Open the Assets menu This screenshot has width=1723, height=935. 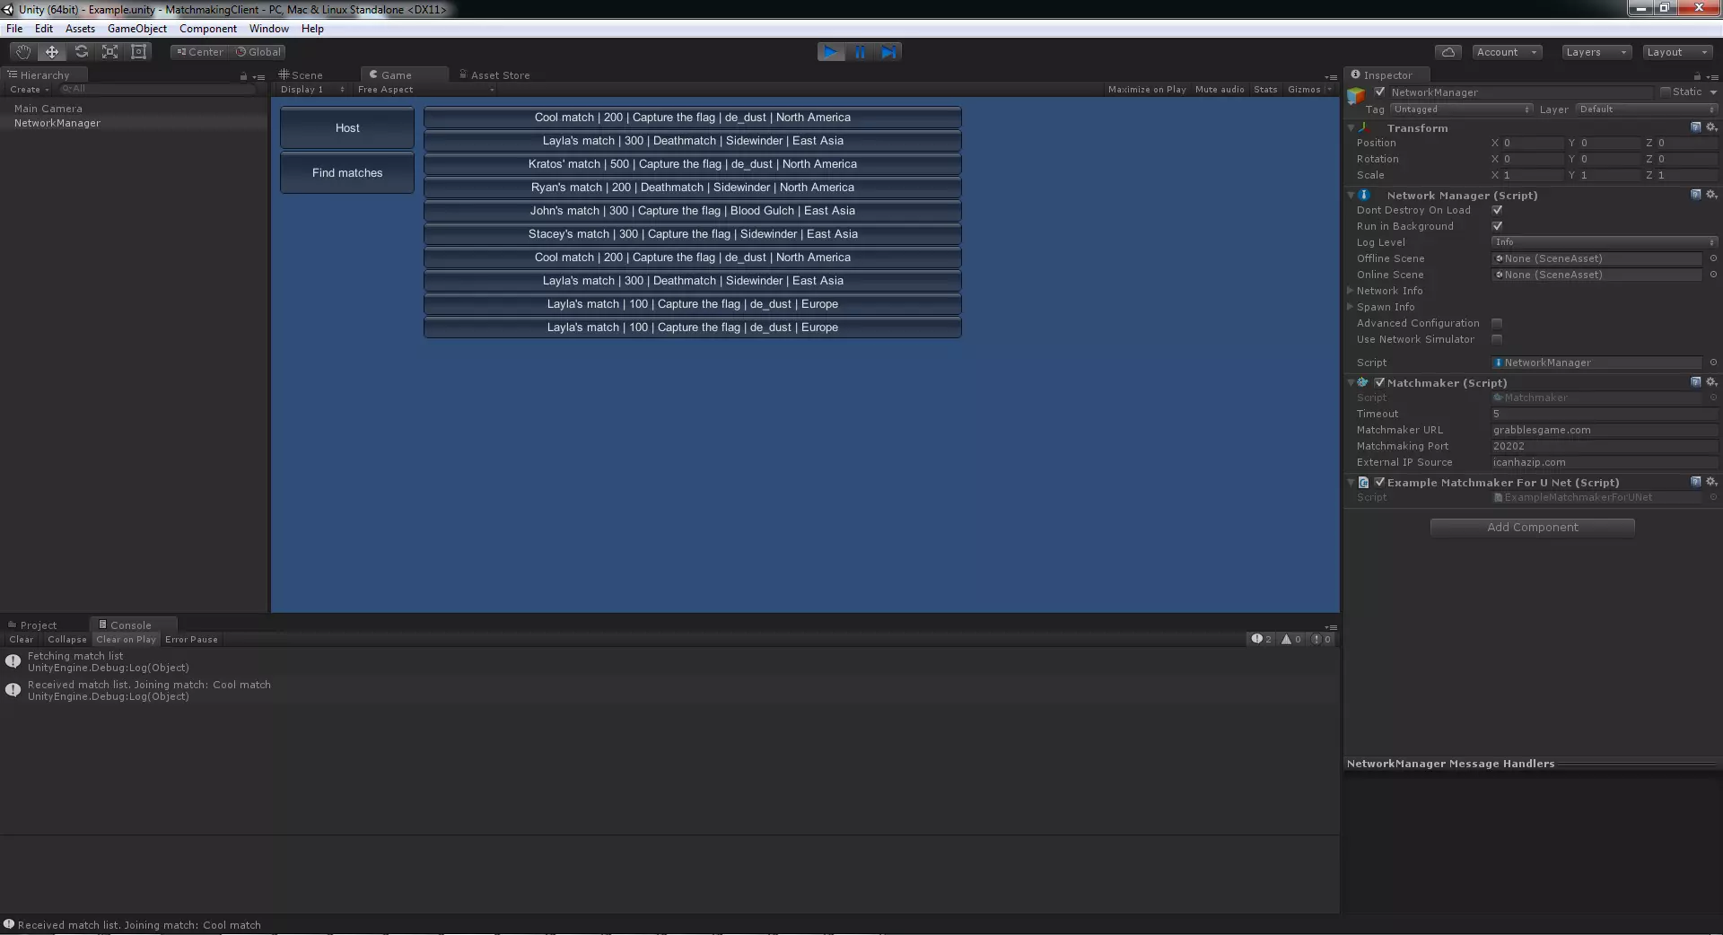[80, 29]
